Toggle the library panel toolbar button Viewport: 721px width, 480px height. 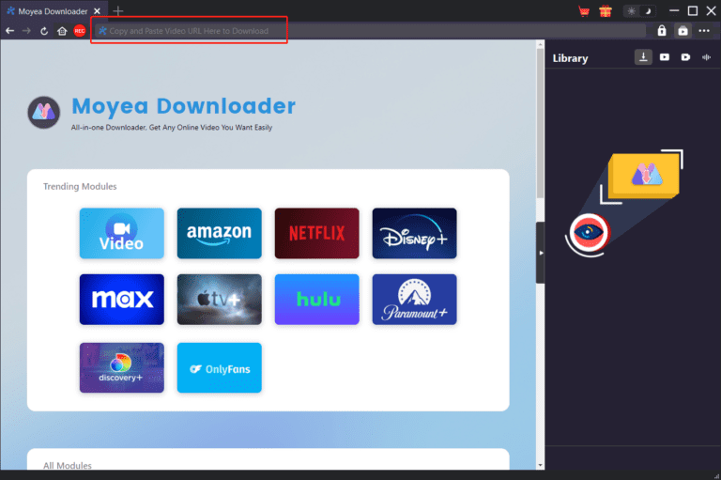tap(683, 31)
